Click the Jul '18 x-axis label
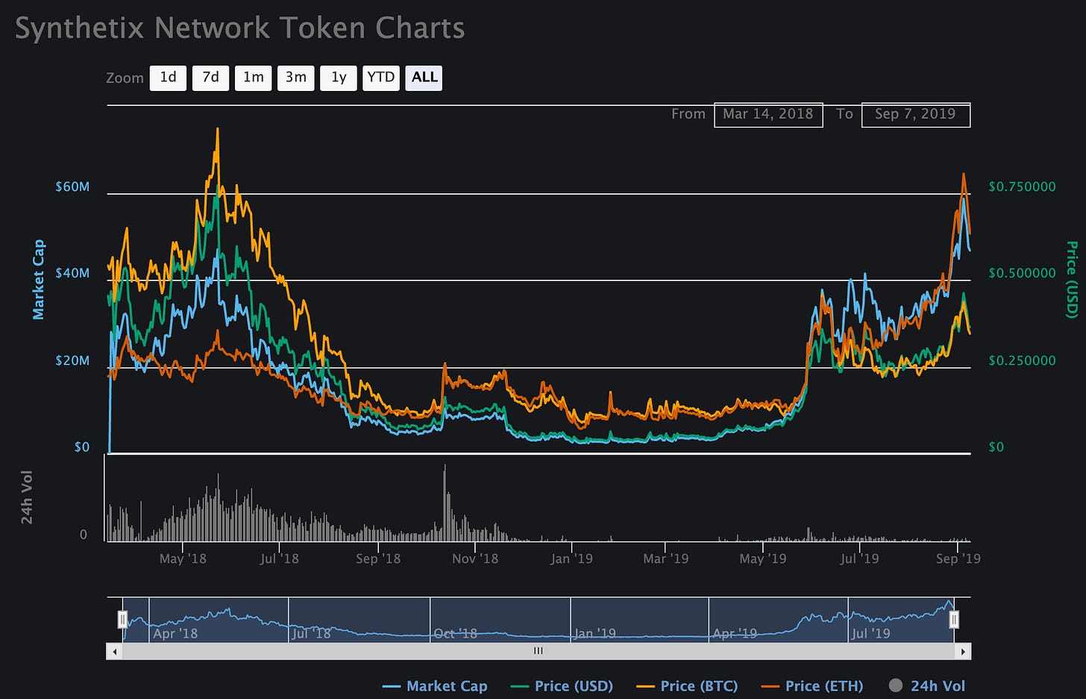1086x699 pixels. tap(279, 559)
